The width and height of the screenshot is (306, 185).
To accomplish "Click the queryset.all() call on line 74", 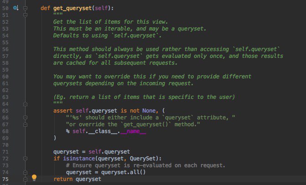I will pos(123,172).
